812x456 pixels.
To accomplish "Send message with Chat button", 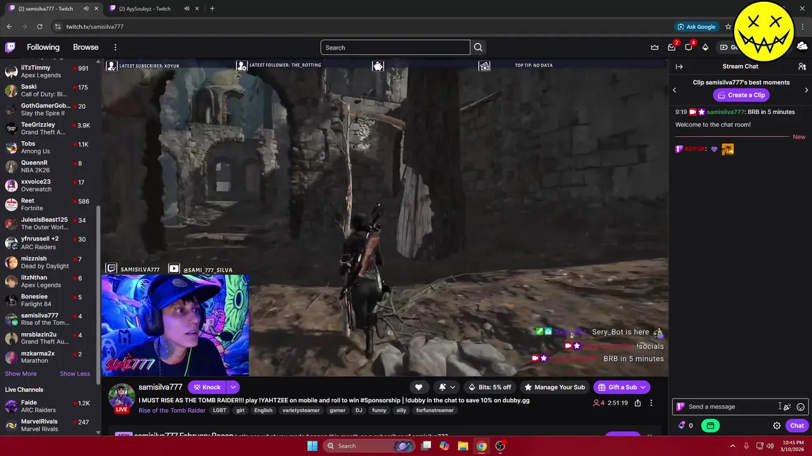I will click(797, 426).
